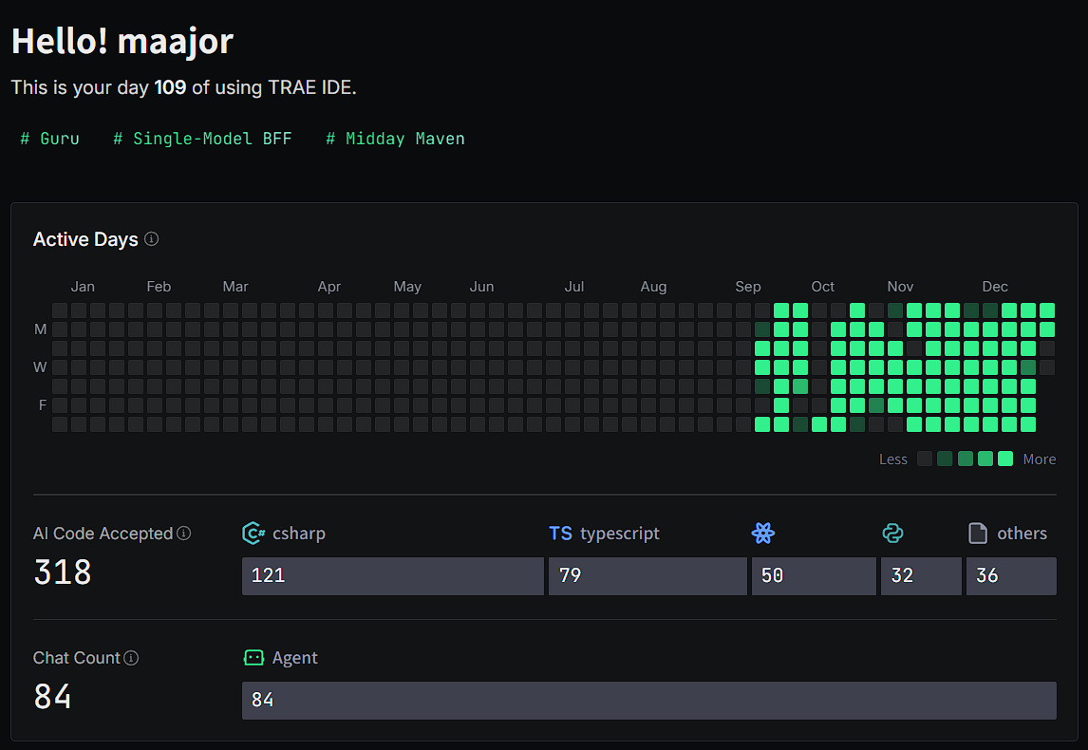The width and height of the screenshot is (1088, 750).
Task: Click the React atom icon
Action: (x=763, y=534)
